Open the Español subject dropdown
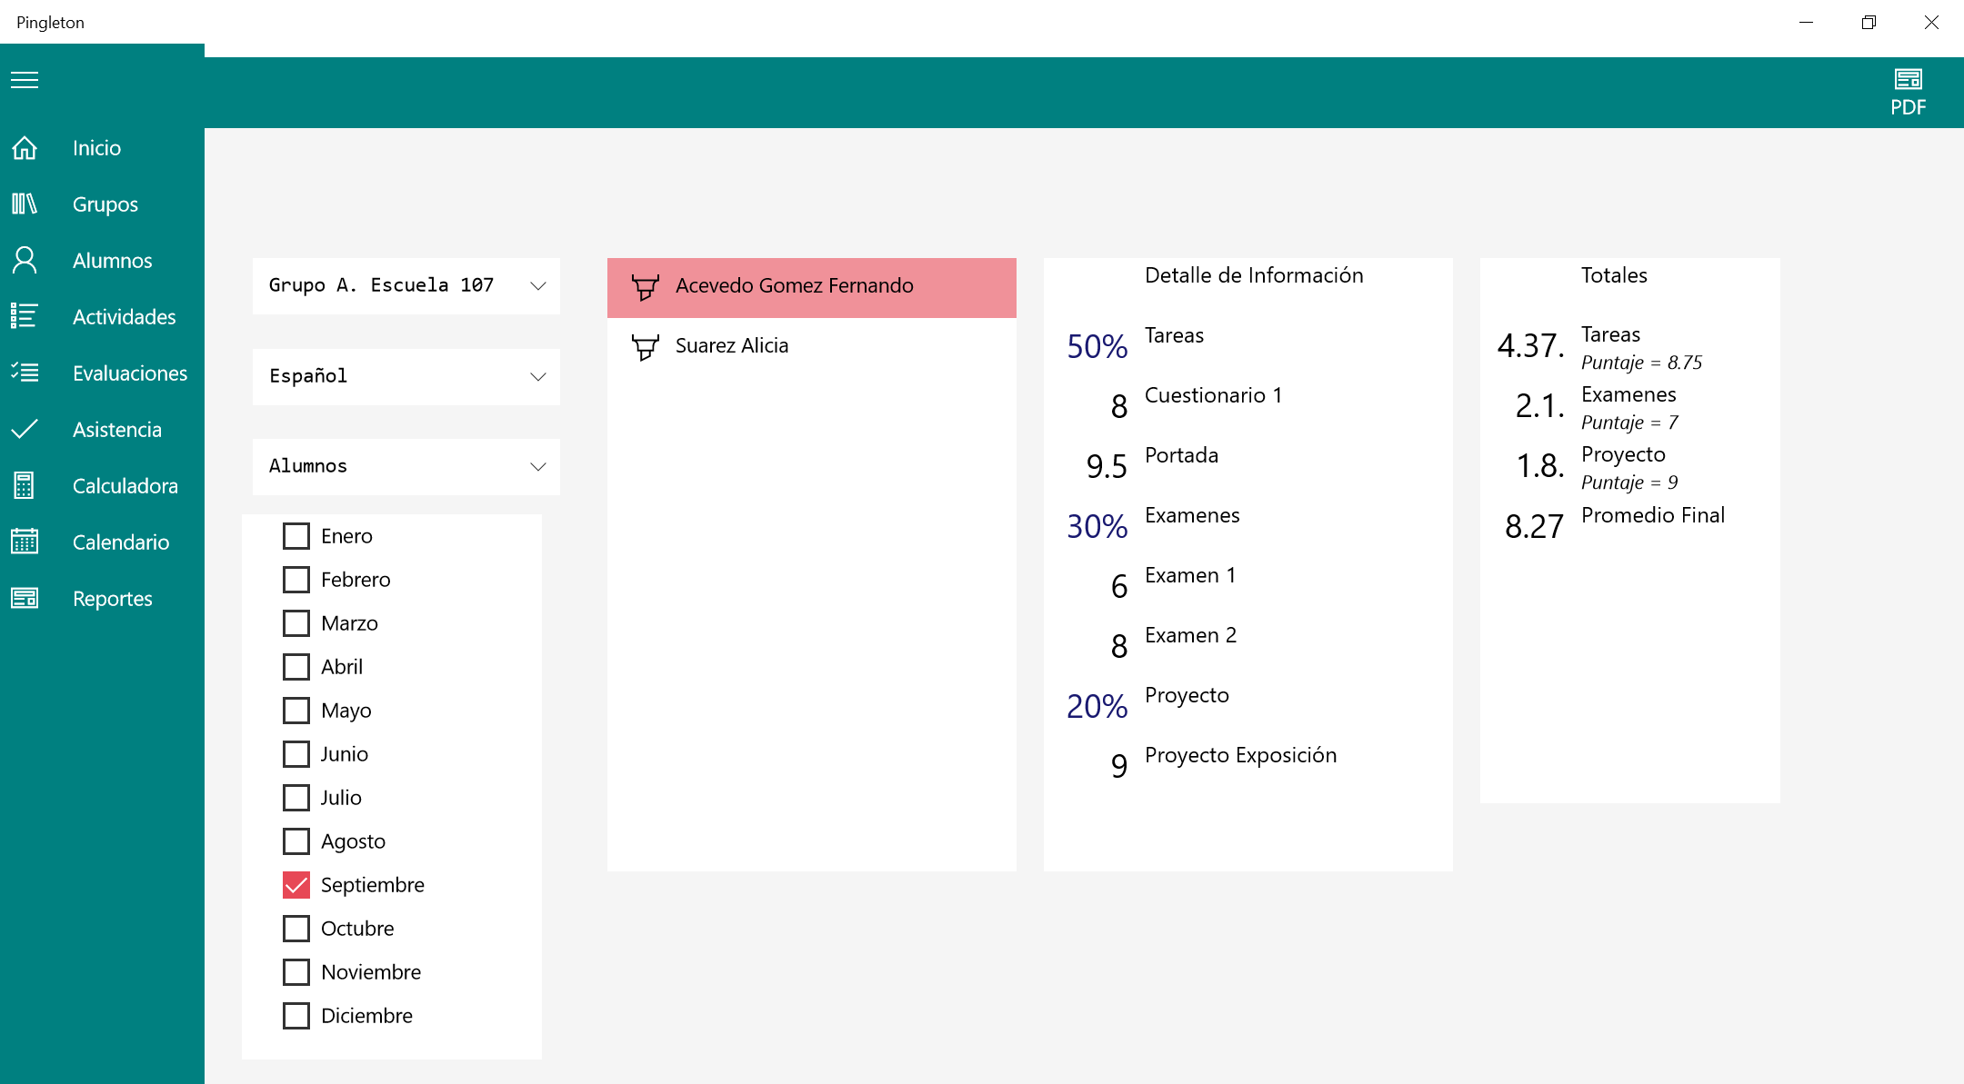The width and height of the screenshot is (1964, 1084). [x=406, y=376]
